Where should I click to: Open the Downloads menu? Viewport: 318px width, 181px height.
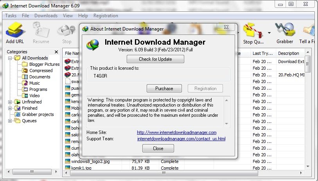(x=46, y=16)
